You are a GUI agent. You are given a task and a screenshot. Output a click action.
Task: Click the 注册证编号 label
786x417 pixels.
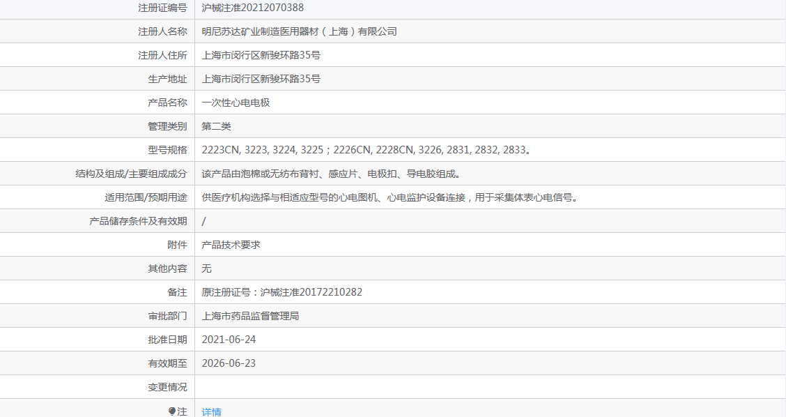(x=162, y=8)
